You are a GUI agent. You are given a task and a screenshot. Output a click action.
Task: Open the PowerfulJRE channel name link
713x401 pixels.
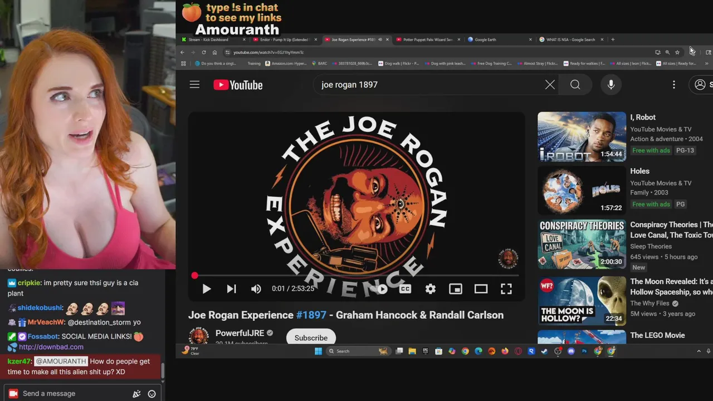pyautogui.click(x=240, y=333)
